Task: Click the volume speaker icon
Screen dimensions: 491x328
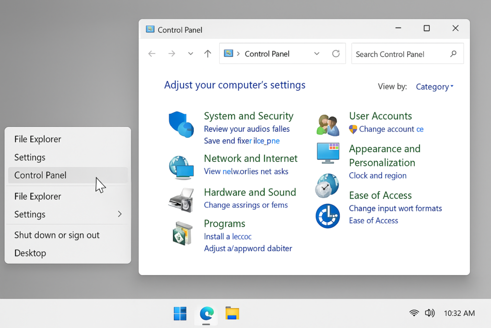Action: point(430,313)
